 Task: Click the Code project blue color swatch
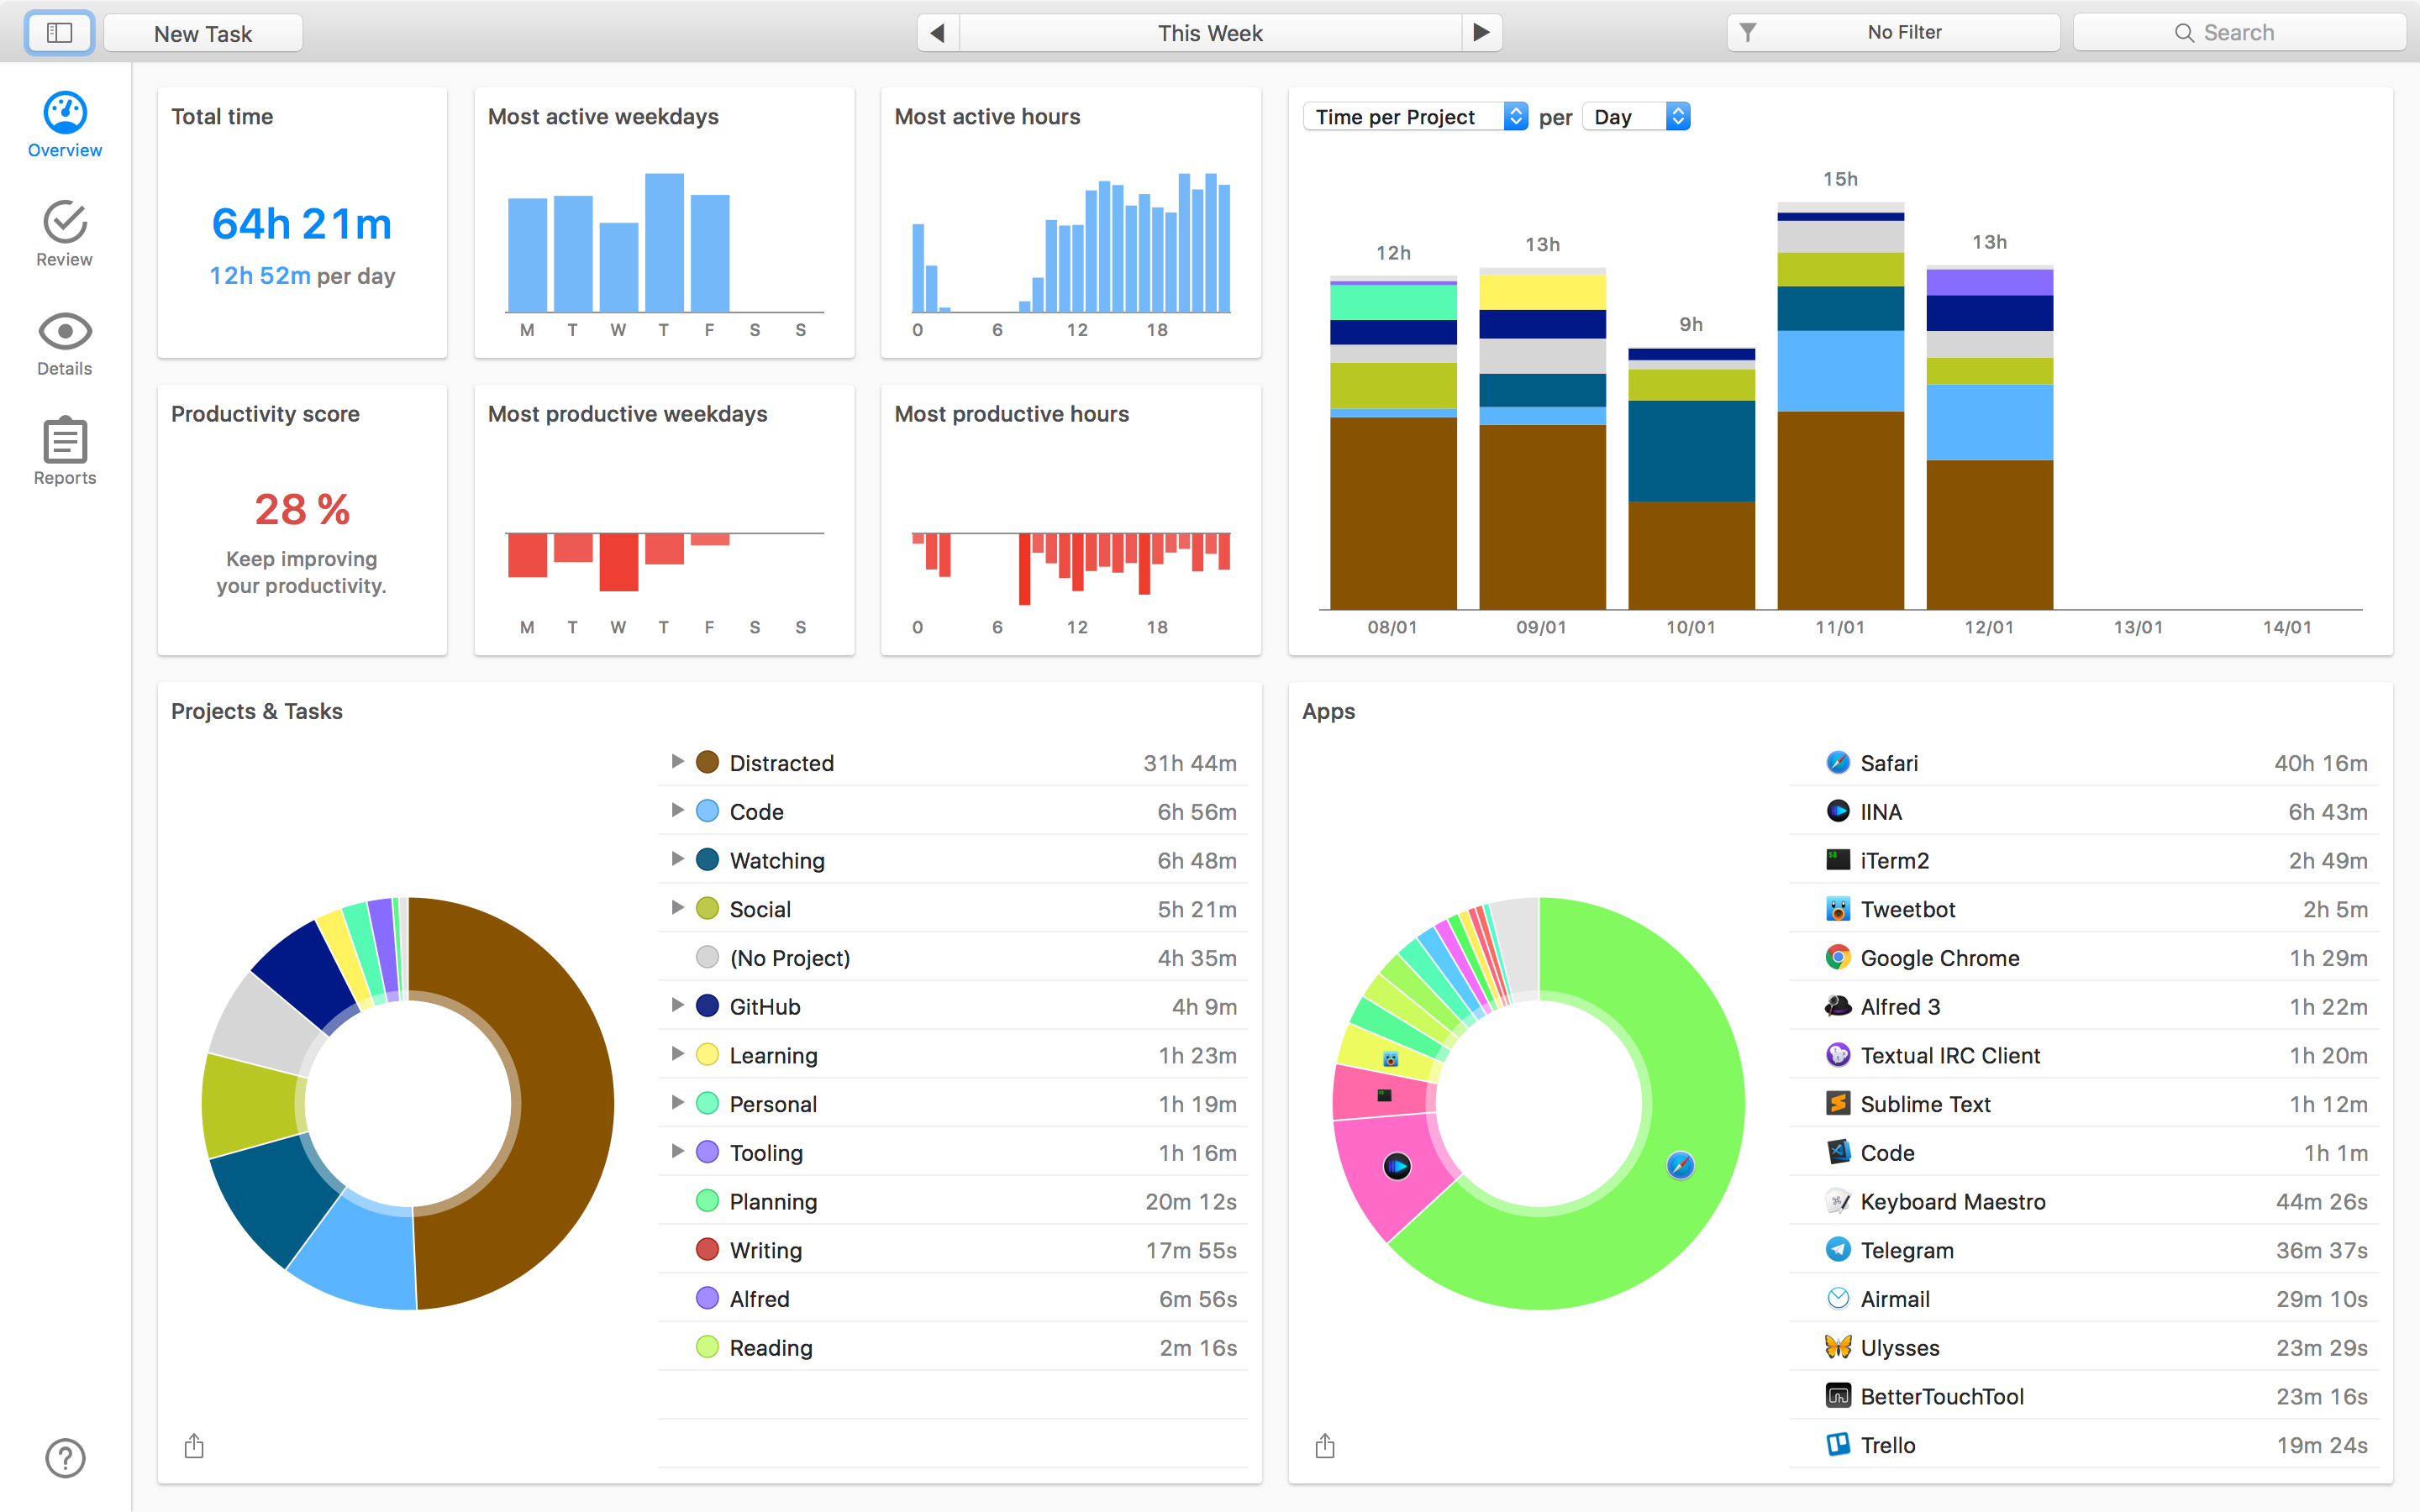coord(707,811)
